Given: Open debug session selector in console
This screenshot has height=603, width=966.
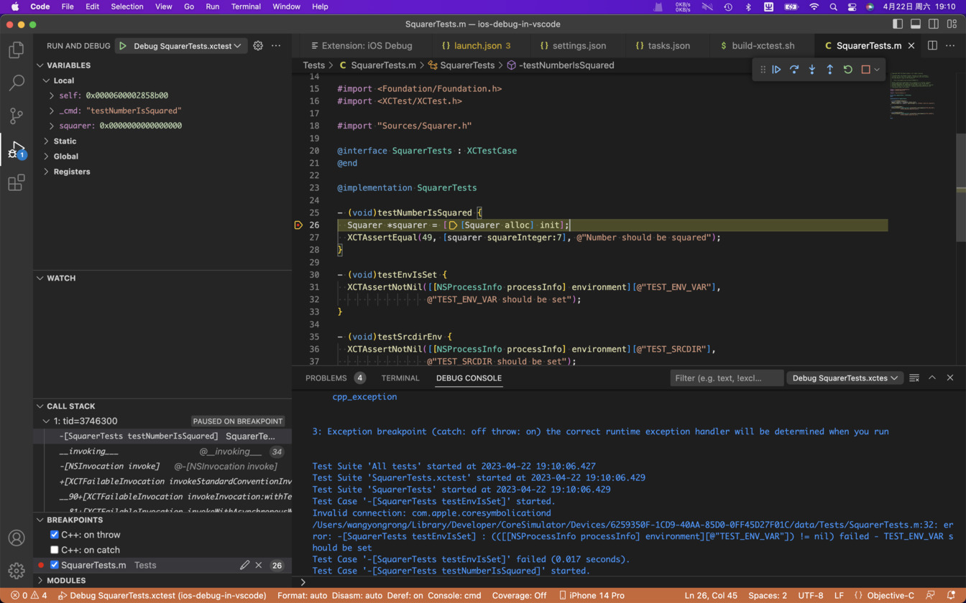Looking at the screenshot, I should (845, 378).
